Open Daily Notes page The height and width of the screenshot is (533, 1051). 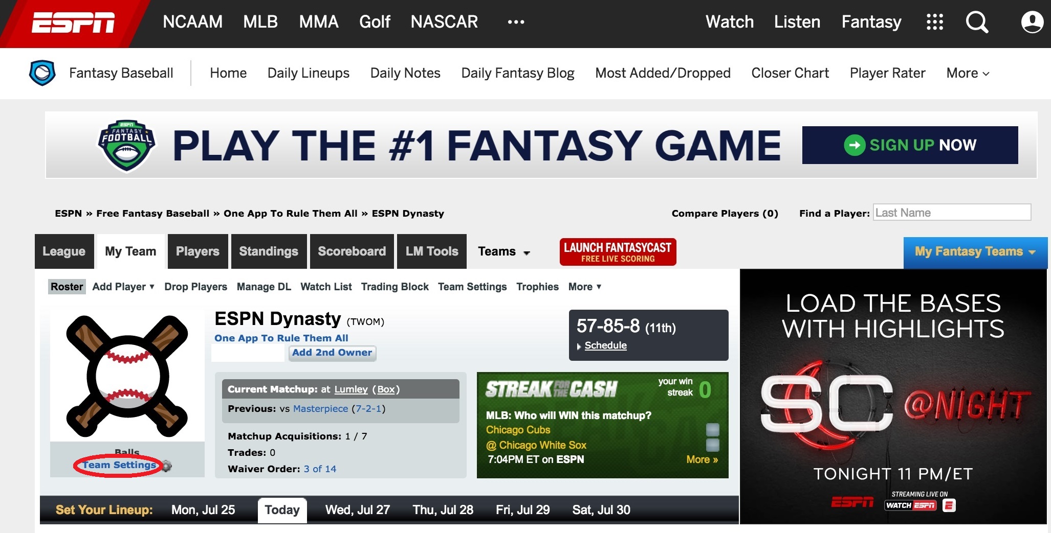pyautogui.click(x=405, y=73)
